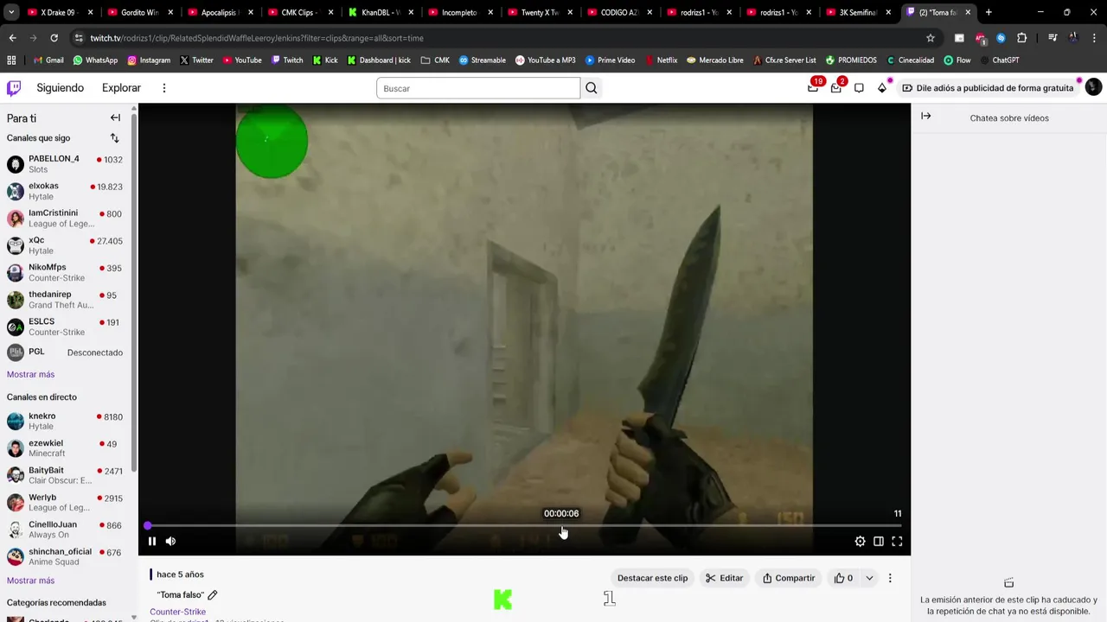Screen dimensions: 1107x622
Task: Open elxokas channel
Action: click(65, 191)
